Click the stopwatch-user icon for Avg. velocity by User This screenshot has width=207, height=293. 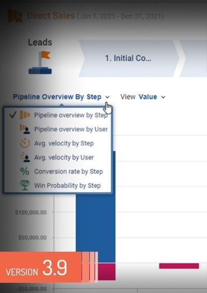(x=25, y=157)
